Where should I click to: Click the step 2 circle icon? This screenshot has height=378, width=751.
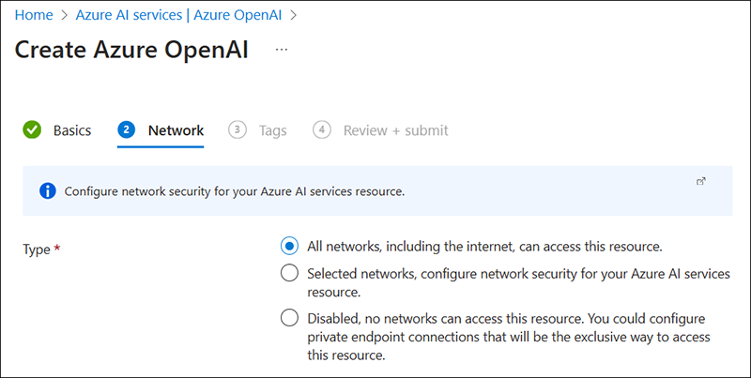point(127,130)
